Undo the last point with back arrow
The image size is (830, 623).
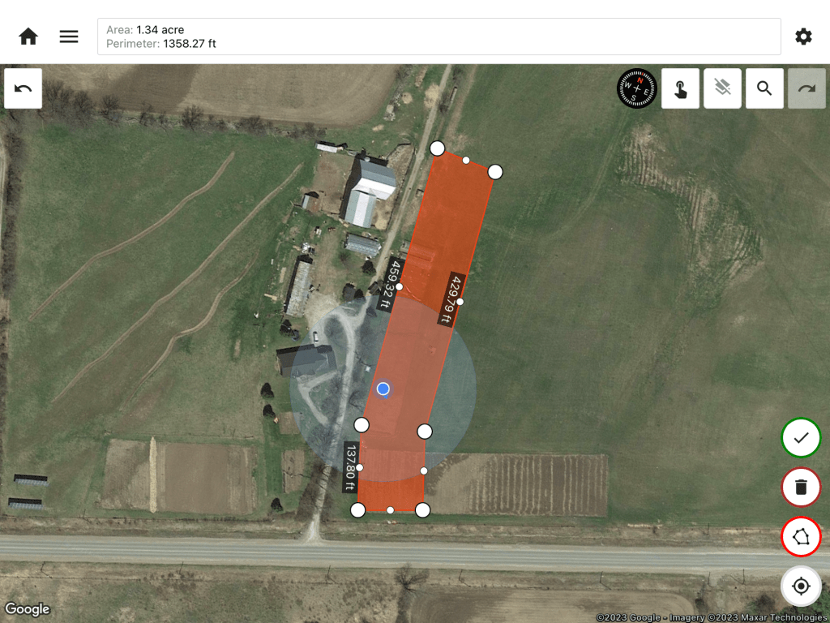24,88
